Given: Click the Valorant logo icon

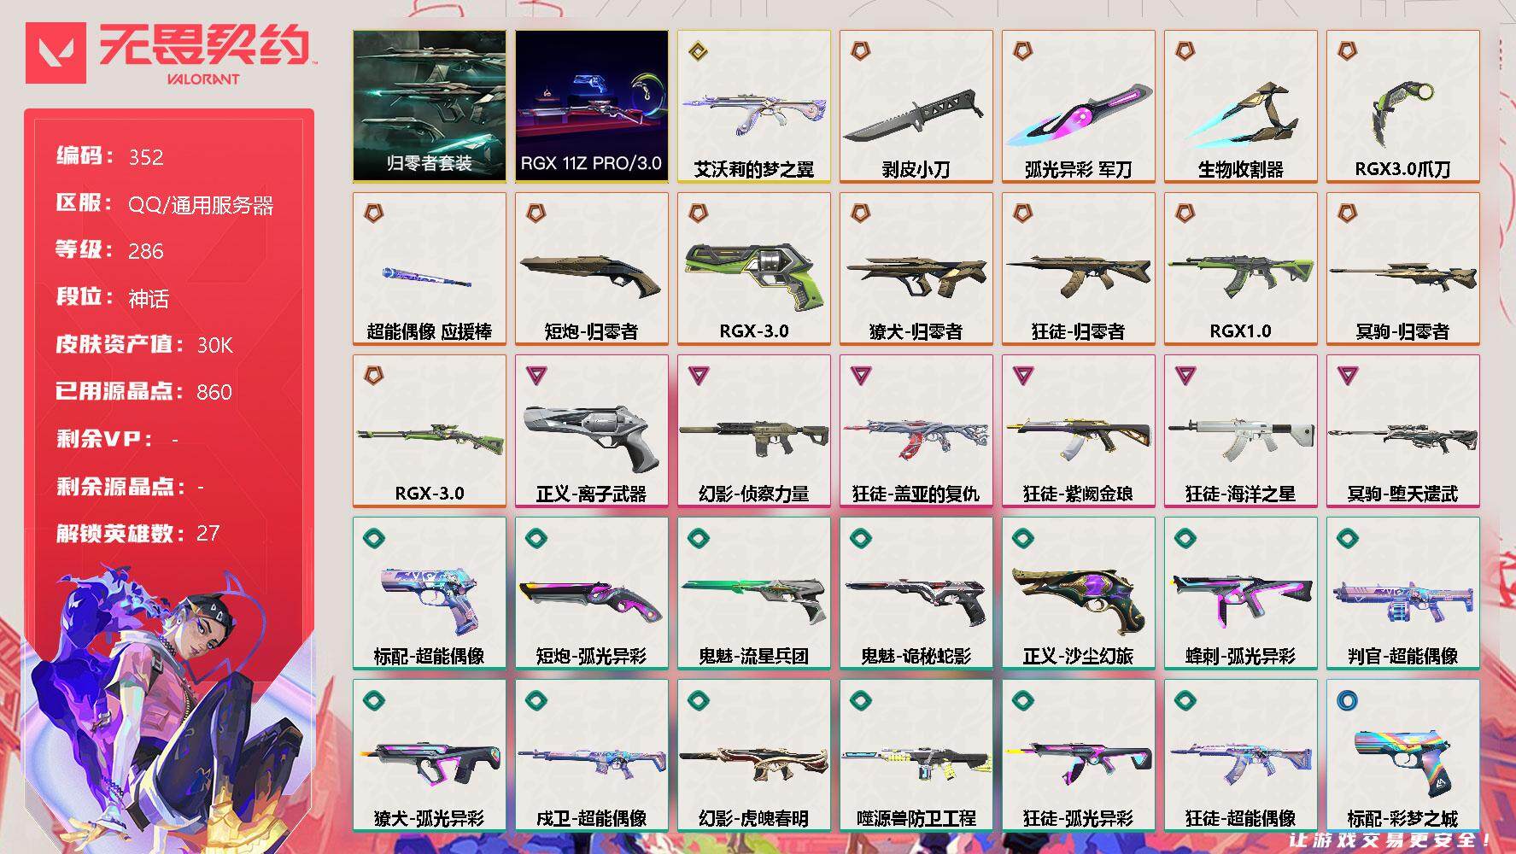Looking at the screenshot, I should point(56,53).
